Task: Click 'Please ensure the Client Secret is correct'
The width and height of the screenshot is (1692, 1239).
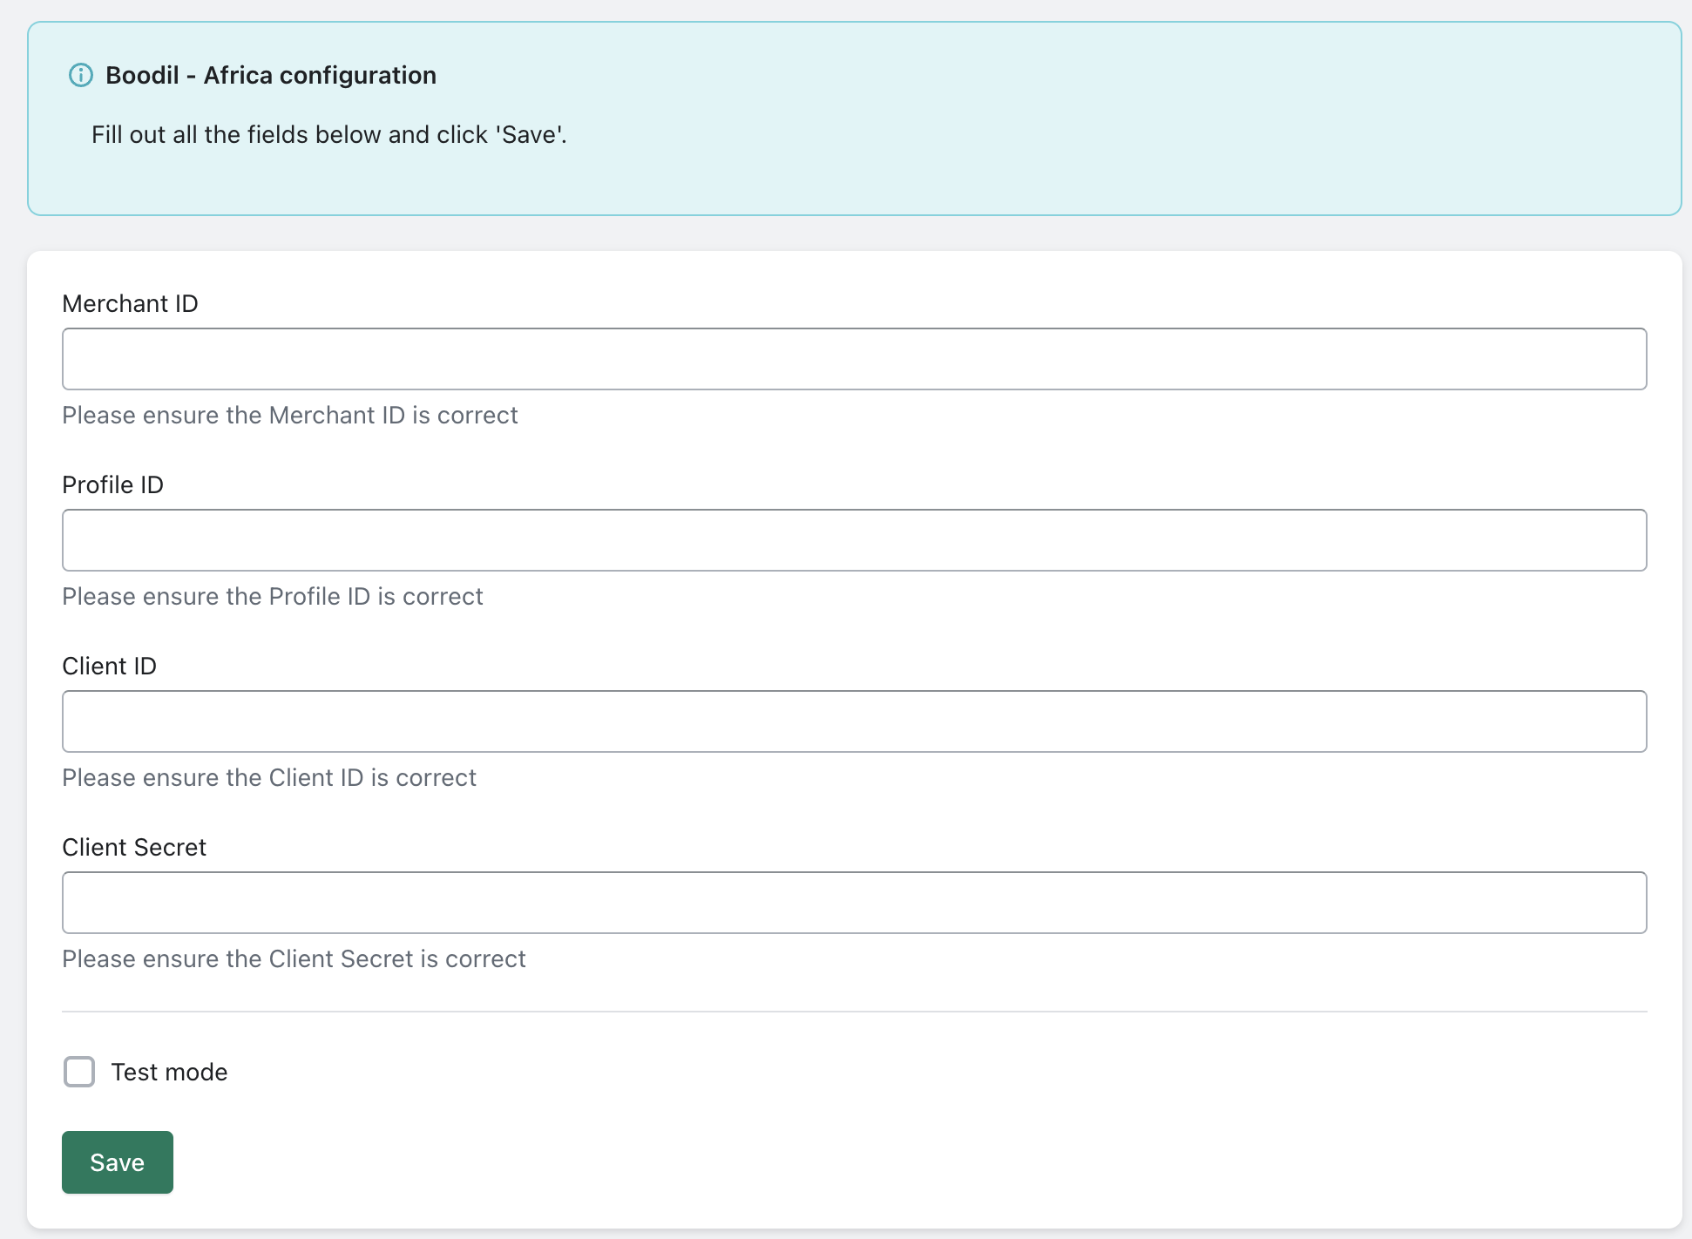Action: 294,958
